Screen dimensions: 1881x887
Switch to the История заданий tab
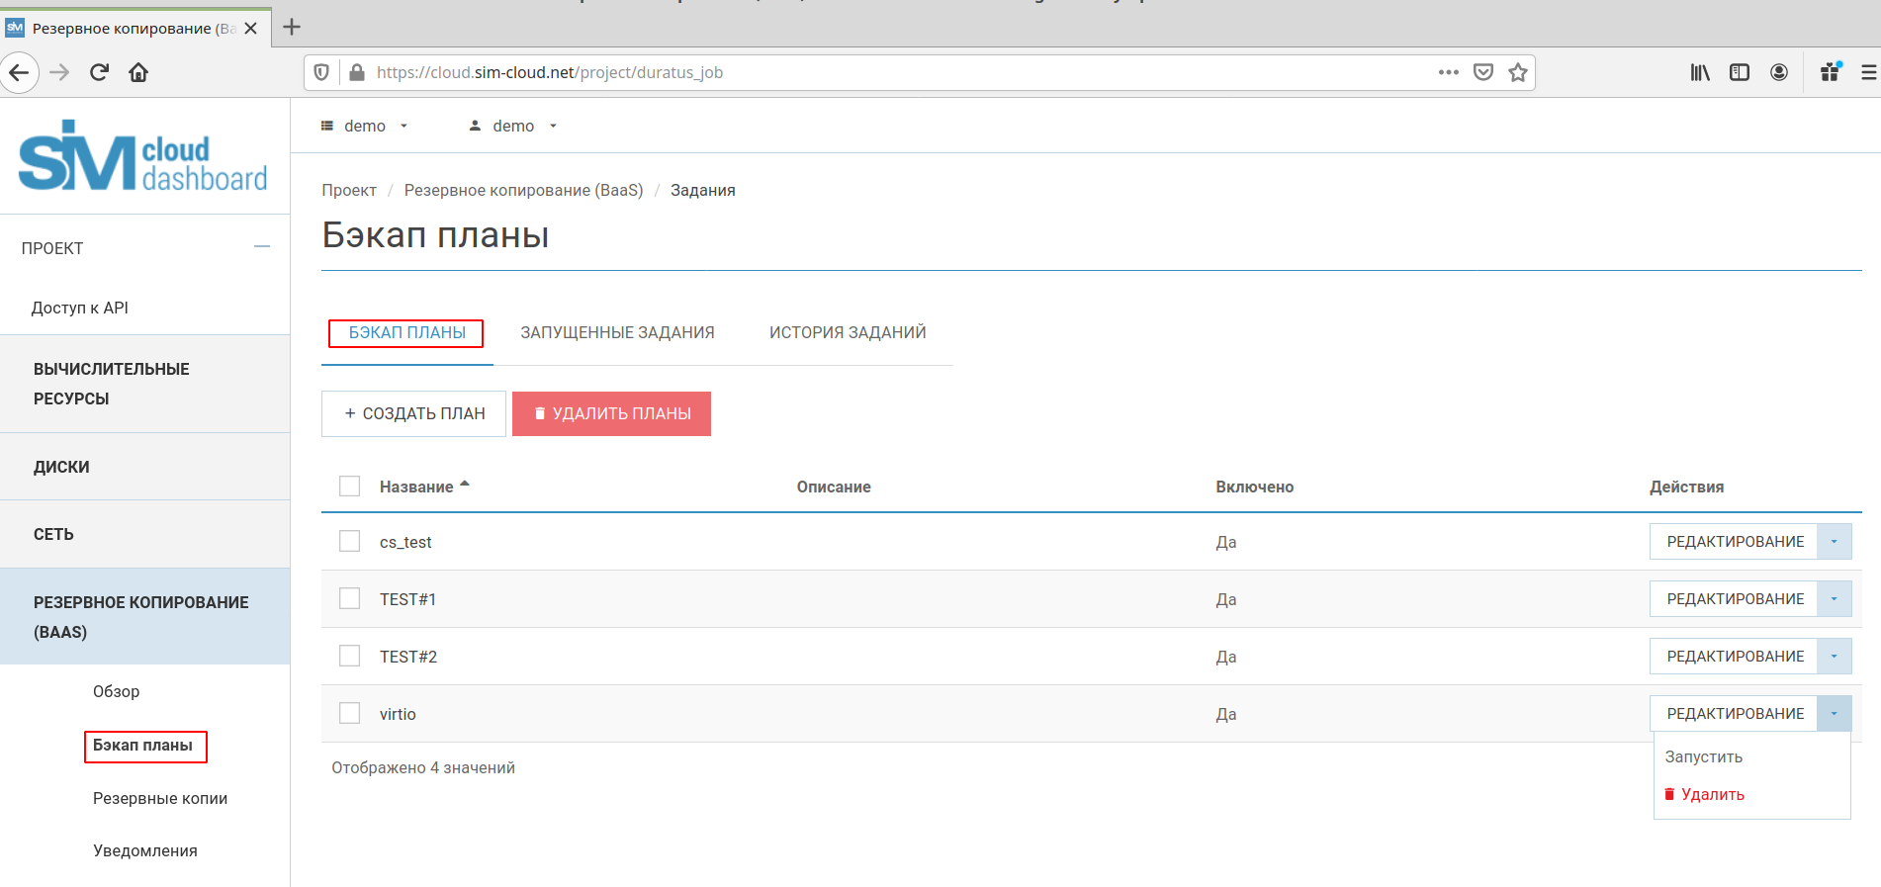(x=848, y=332)
